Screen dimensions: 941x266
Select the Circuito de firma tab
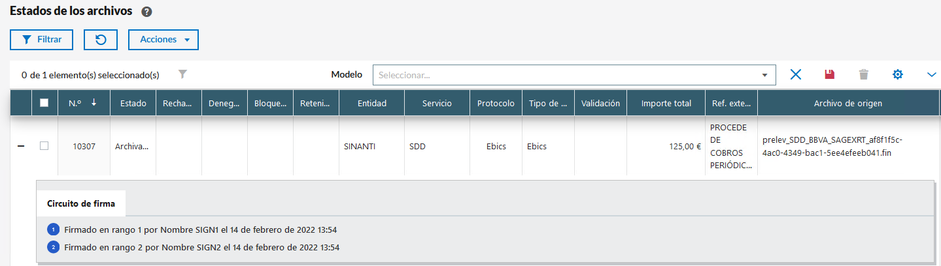(x=81, y=203)
